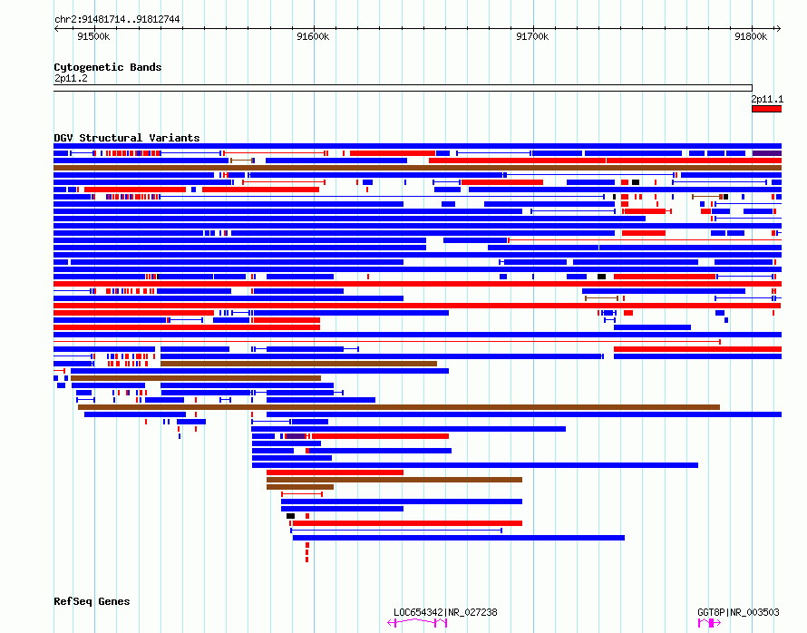Click the purple variant segment below 2p11.1
This screenshot has height=633, width=807.
(x=767, y=153)
